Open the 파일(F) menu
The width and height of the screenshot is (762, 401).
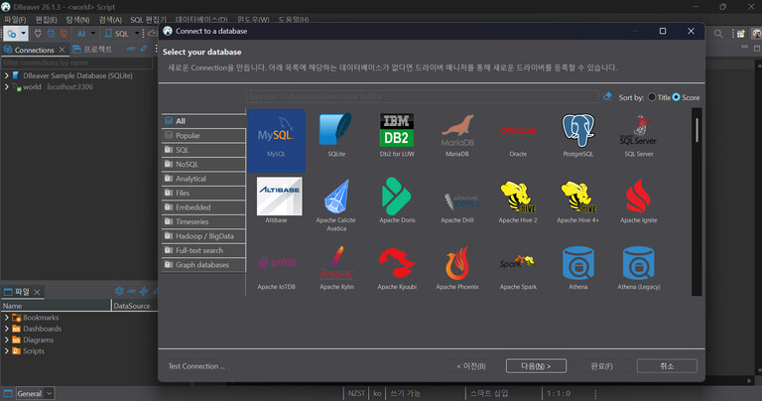[x=15, y=20]
